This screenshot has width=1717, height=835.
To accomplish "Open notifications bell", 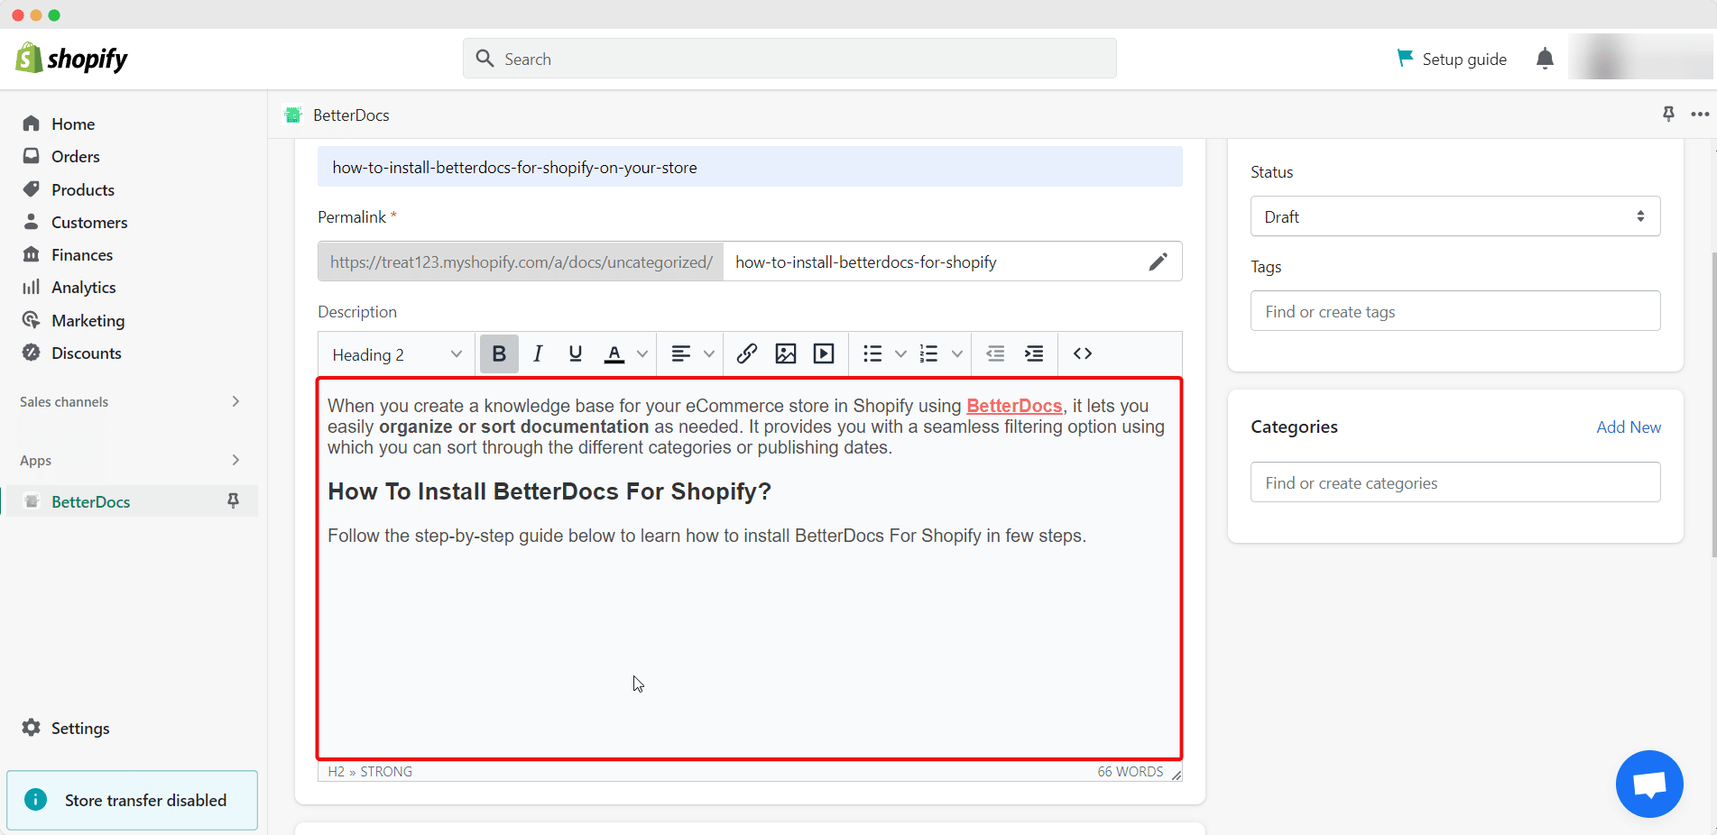I will point(1545,59).
